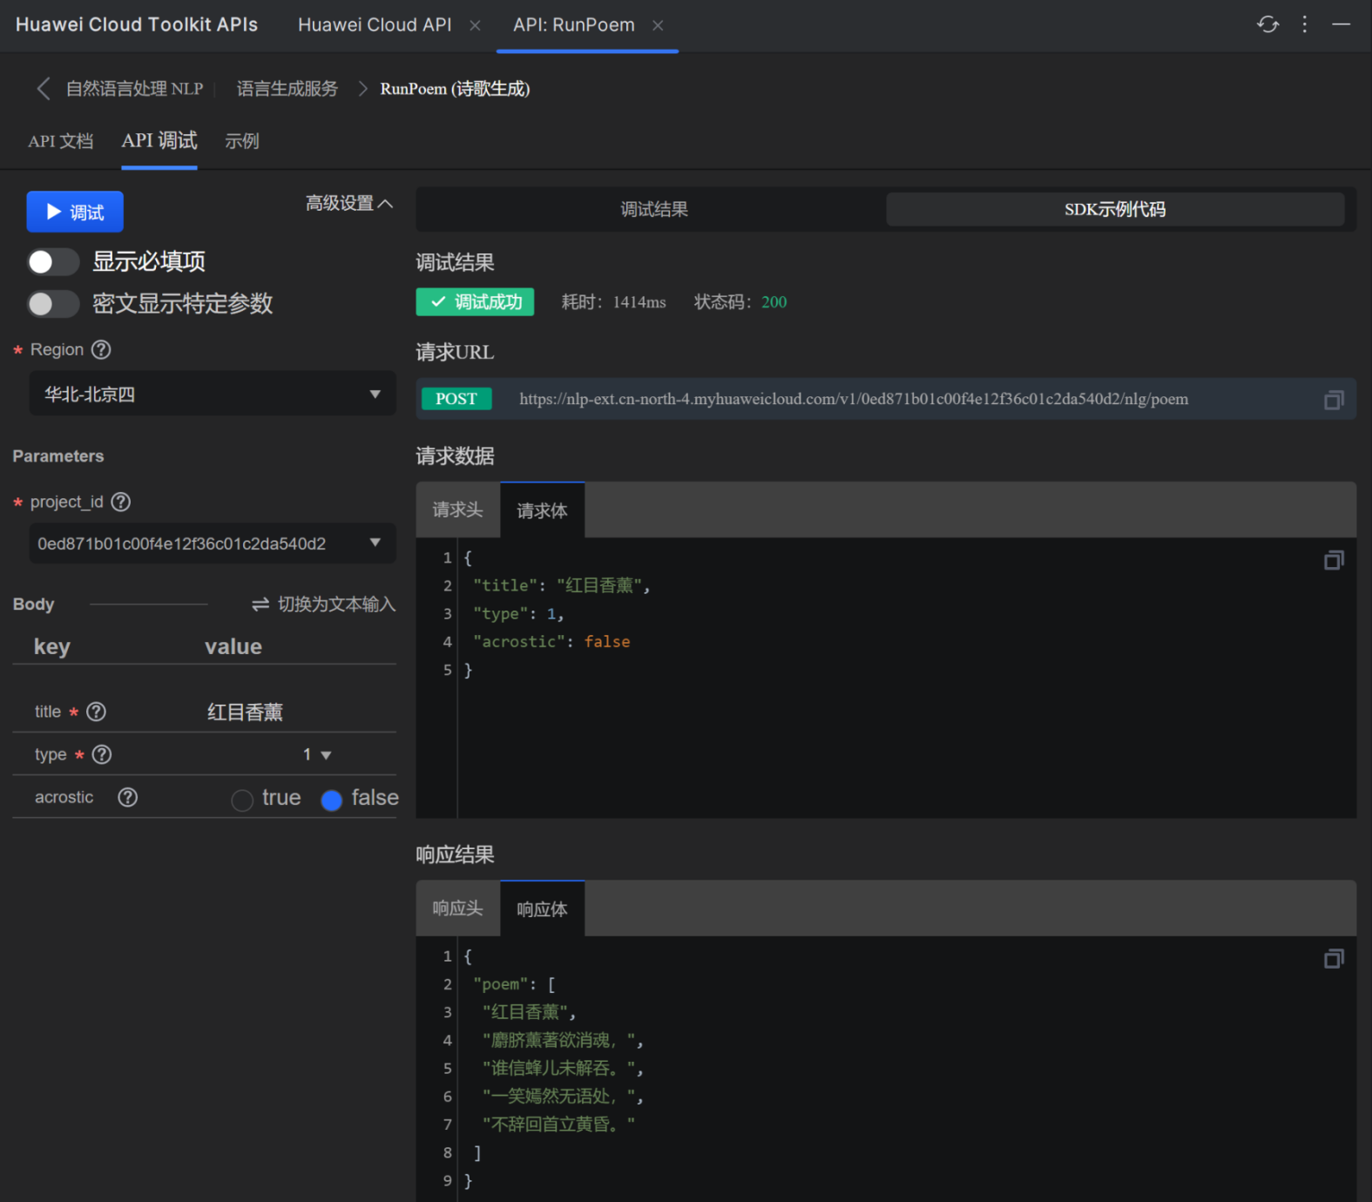
Task: Open the project_id help question icon
Action: pos(121,502)
